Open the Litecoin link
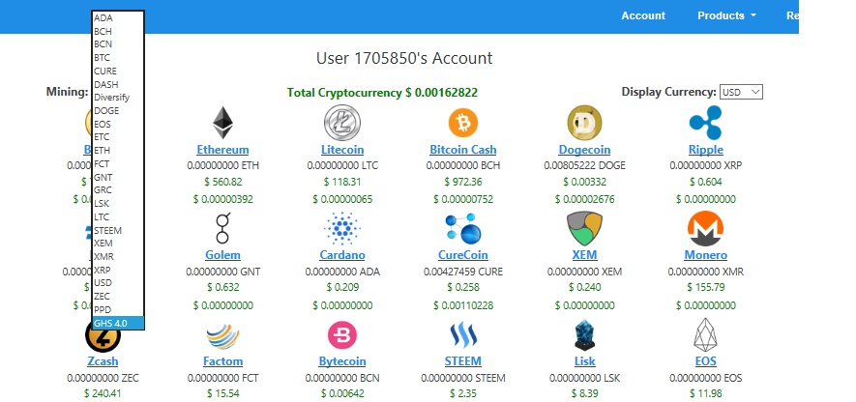Screen dimensions: 856x402 (342, 150)
